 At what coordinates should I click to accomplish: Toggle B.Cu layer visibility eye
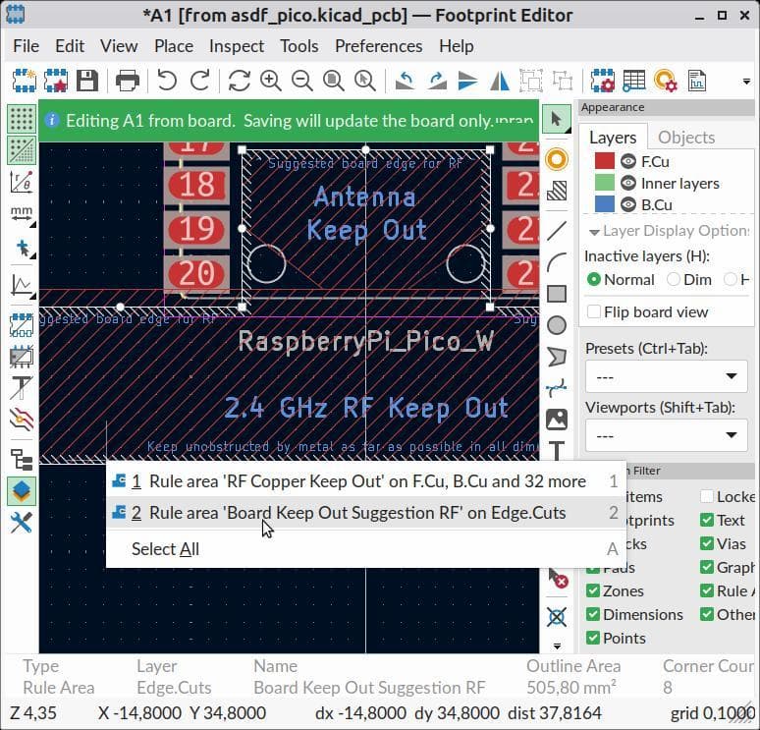pos(628,204)
